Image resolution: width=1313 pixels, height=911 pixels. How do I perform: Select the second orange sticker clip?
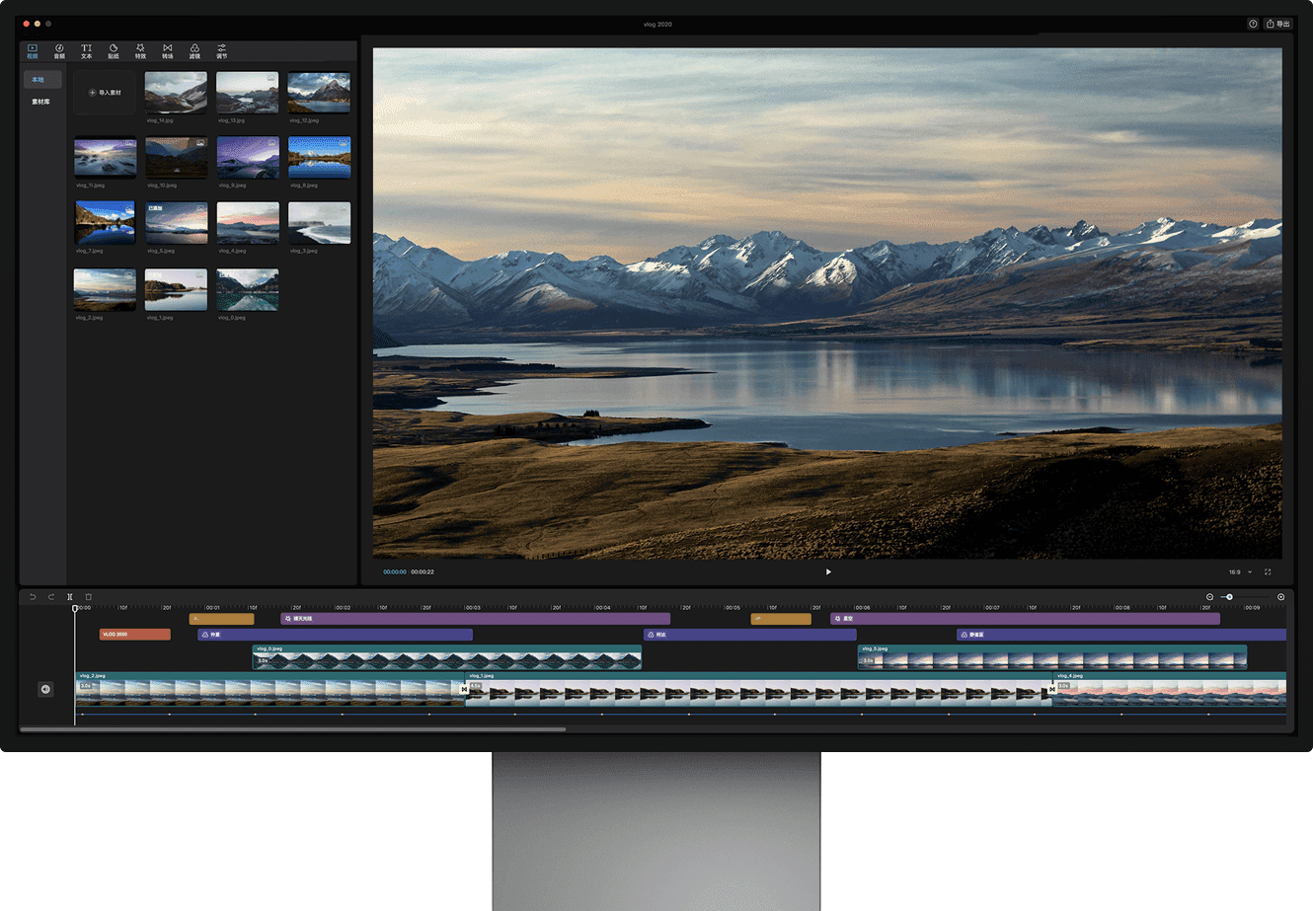pyautogui.click(x=781, y=619)
